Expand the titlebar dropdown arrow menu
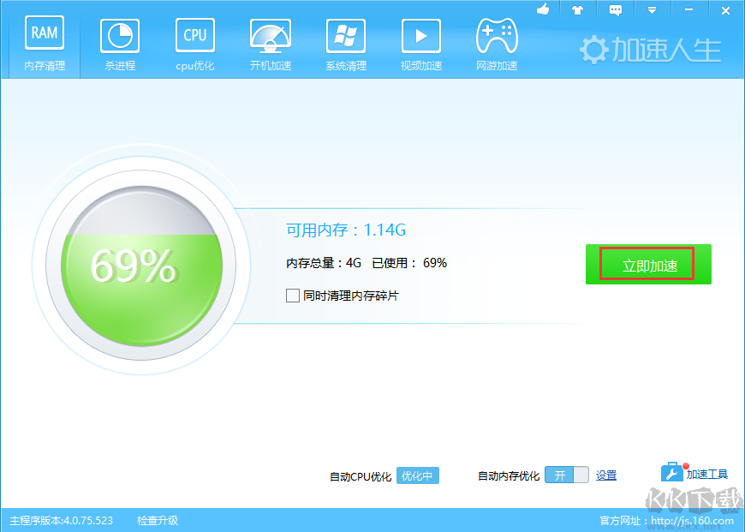 [x=652, y=10]
